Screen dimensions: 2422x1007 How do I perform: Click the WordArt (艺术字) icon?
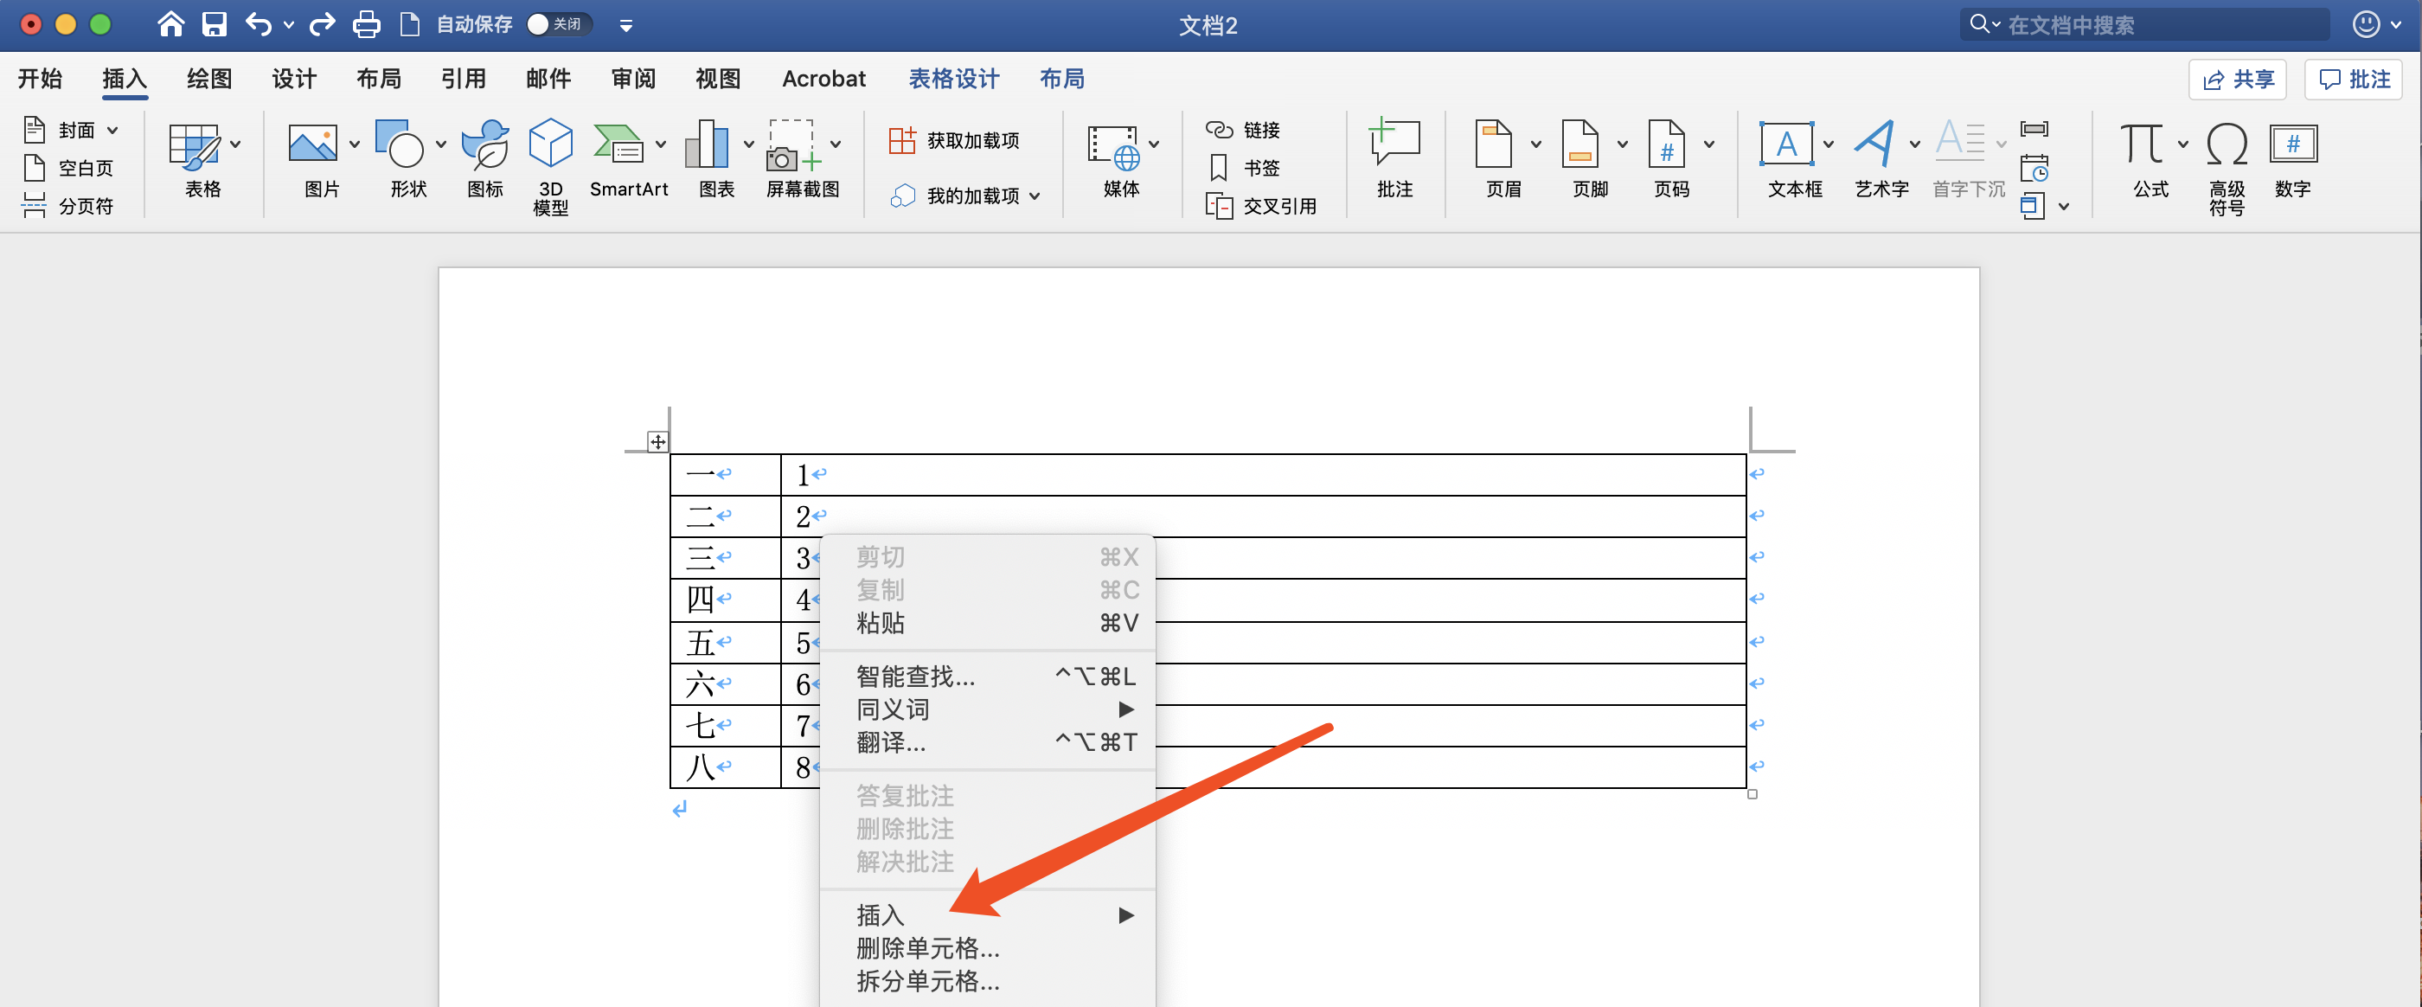click(1874, 145)
